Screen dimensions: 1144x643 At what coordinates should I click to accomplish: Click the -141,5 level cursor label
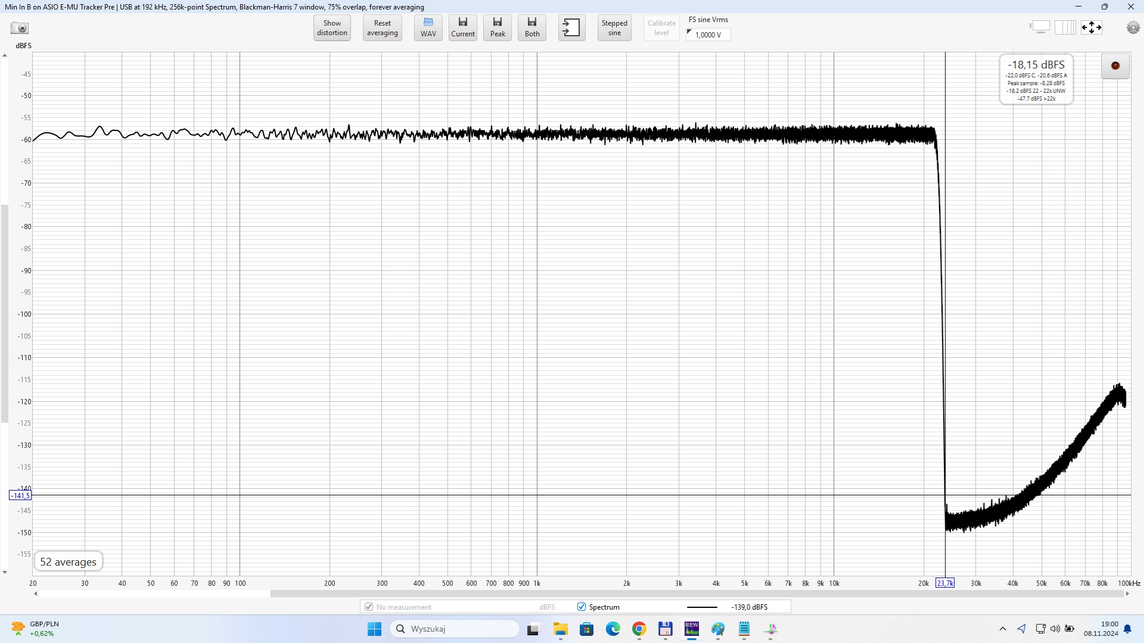[x=20, y=495]
